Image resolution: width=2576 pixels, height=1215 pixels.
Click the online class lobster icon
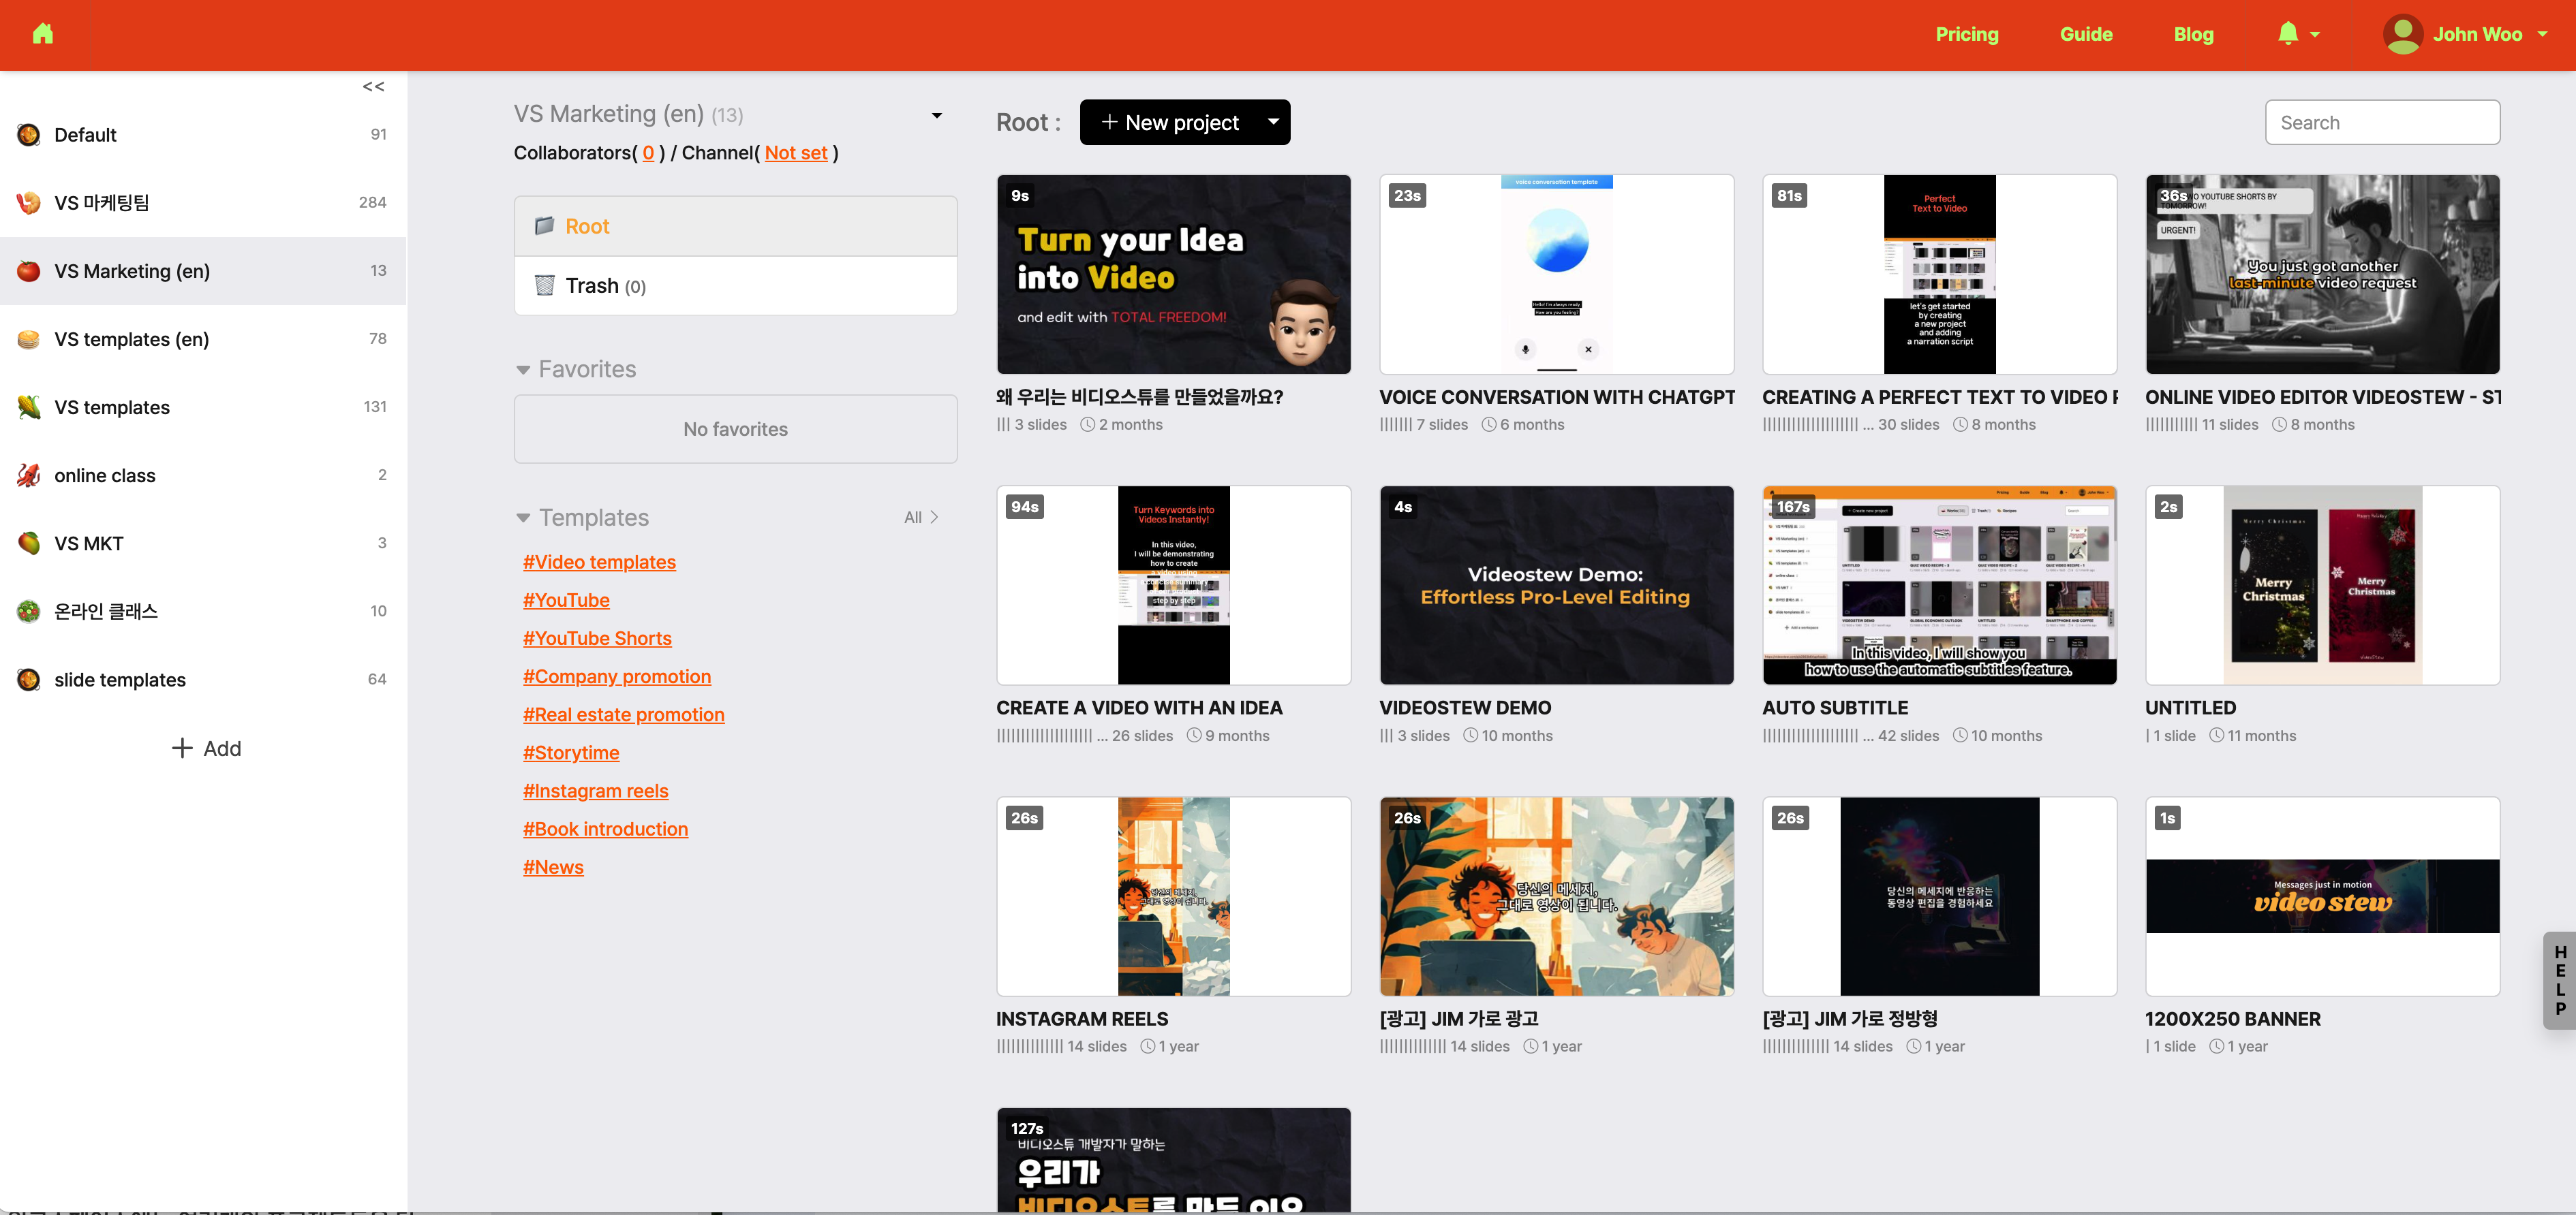pos(29,475)
